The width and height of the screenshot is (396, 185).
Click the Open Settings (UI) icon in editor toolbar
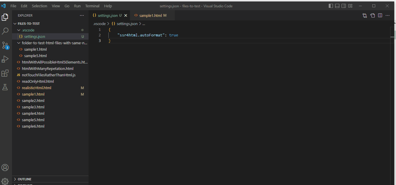pyautogui.click(x=372, y=15)
